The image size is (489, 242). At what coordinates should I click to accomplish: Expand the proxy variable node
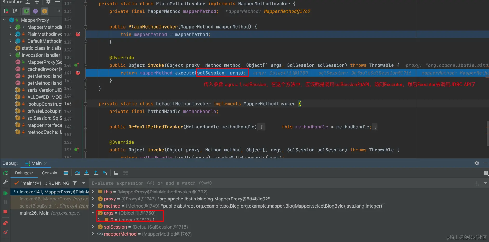click(x=93, y=199)
